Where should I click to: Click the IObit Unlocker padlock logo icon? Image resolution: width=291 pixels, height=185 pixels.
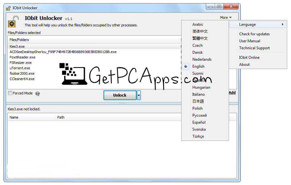click(13, 22)
